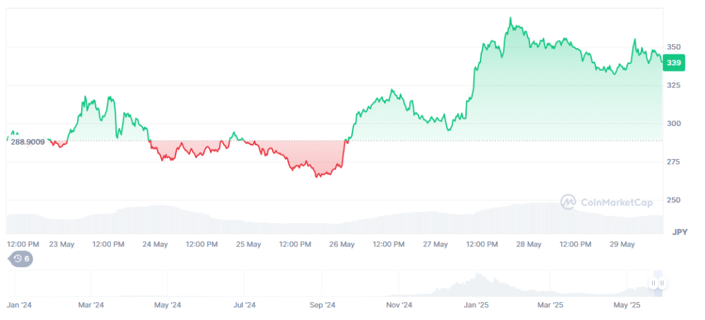Image resolution: width=705 pixels, height=320 pixels.
Task: Jump to Jan '24 on the overview timeline
Action: tap(19, 304)
